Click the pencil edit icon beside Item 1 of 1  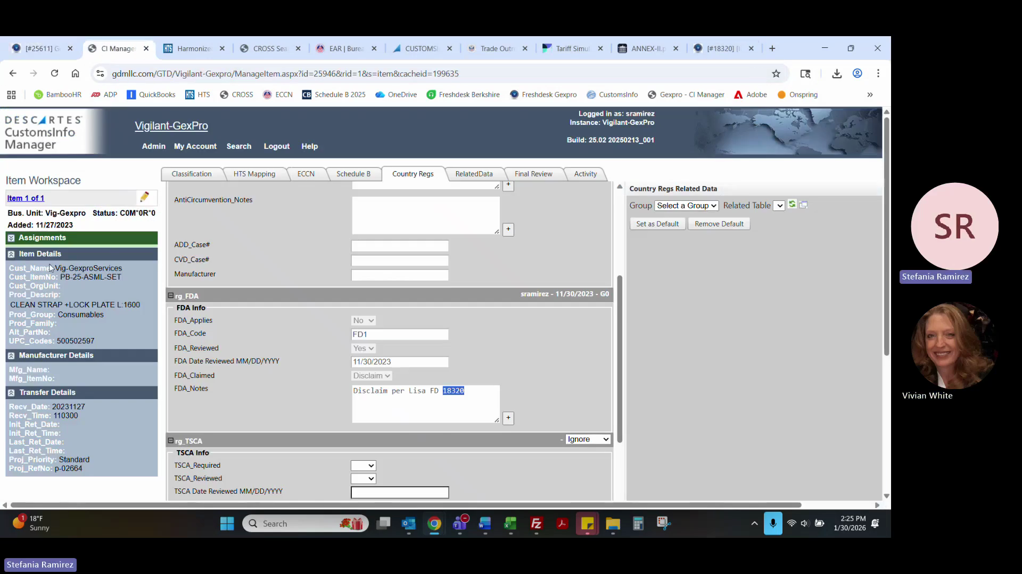(x=144, y=197)
